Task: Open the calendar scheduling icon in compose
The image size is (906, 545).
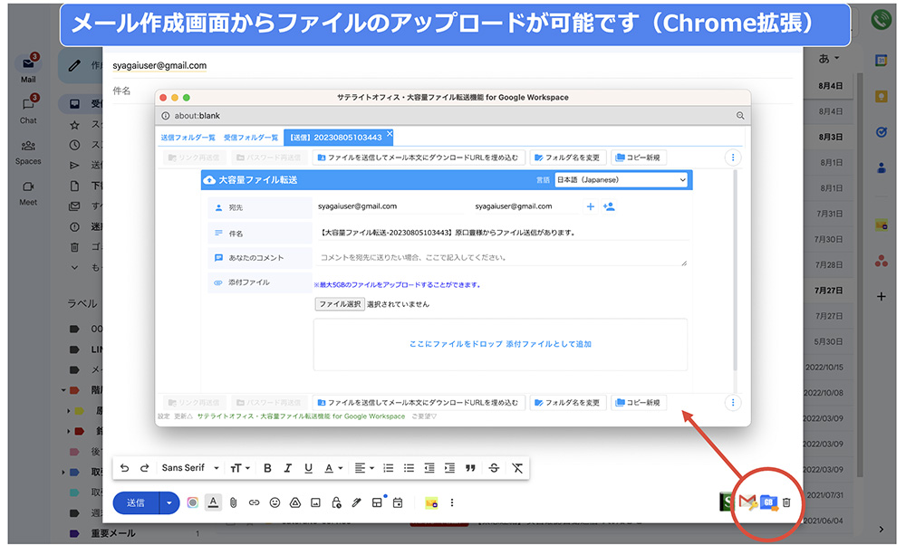Action: (x=398, y=502)
